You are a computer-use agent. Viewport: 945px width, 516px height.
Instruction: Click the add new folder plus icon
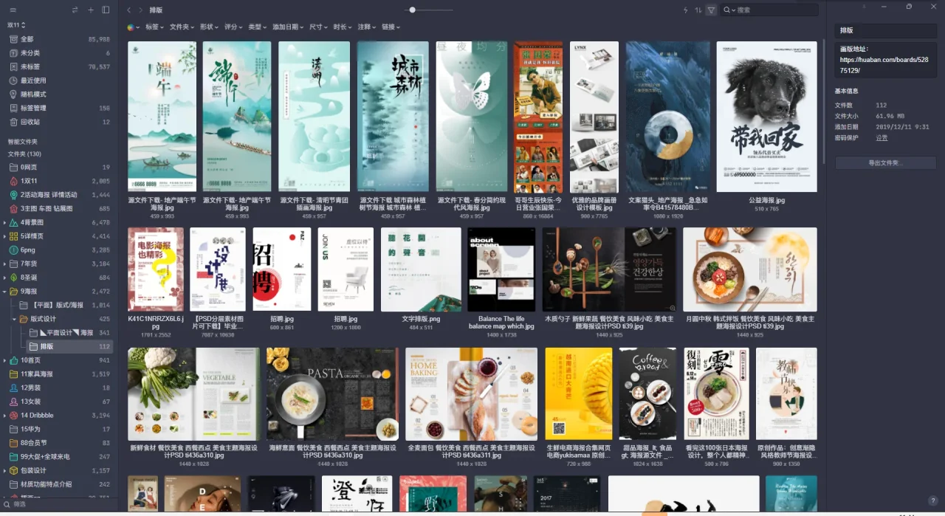(91, 10)
